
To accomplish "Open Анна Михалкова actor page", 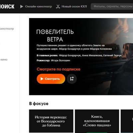I will 92,56.
